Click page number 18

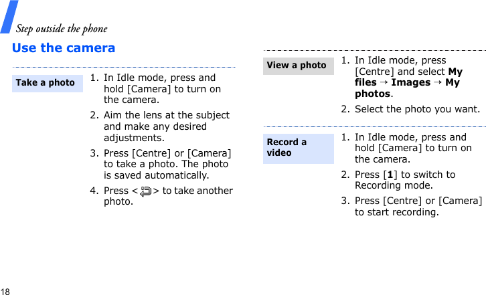pyautogui.click(x=5, y=291)
